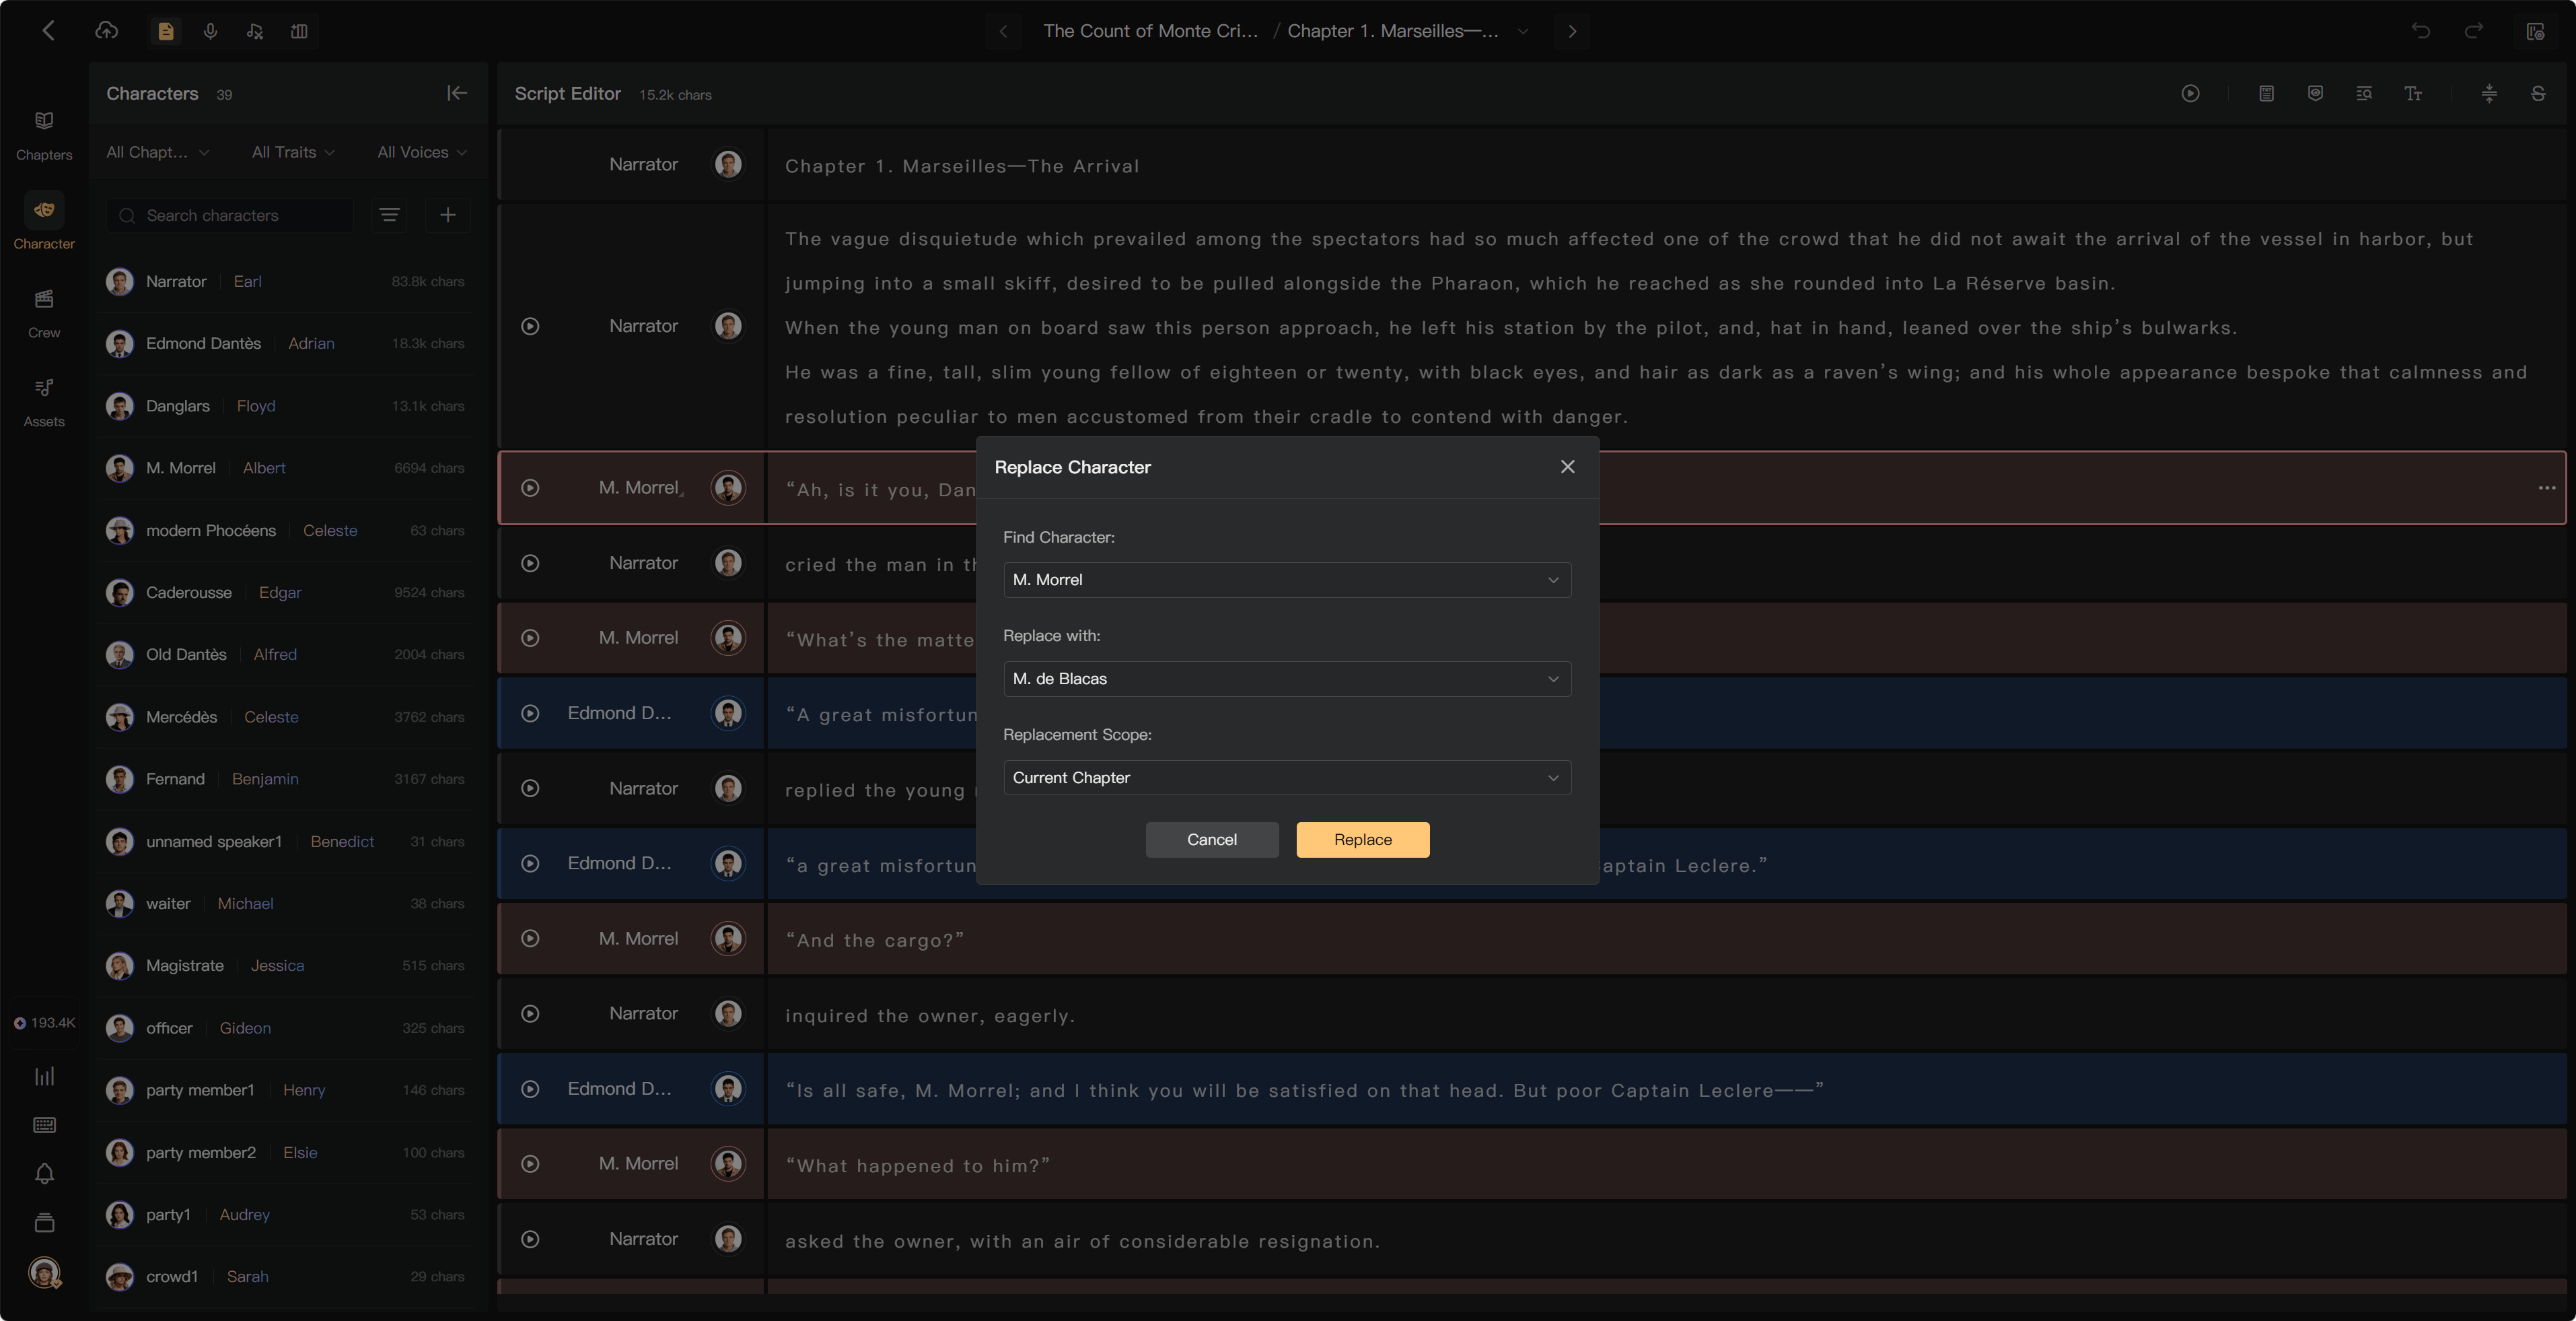Screen dimensions: 2576x1321
Task: Click the Cancel button in dialog
Action: (1212, 840)
